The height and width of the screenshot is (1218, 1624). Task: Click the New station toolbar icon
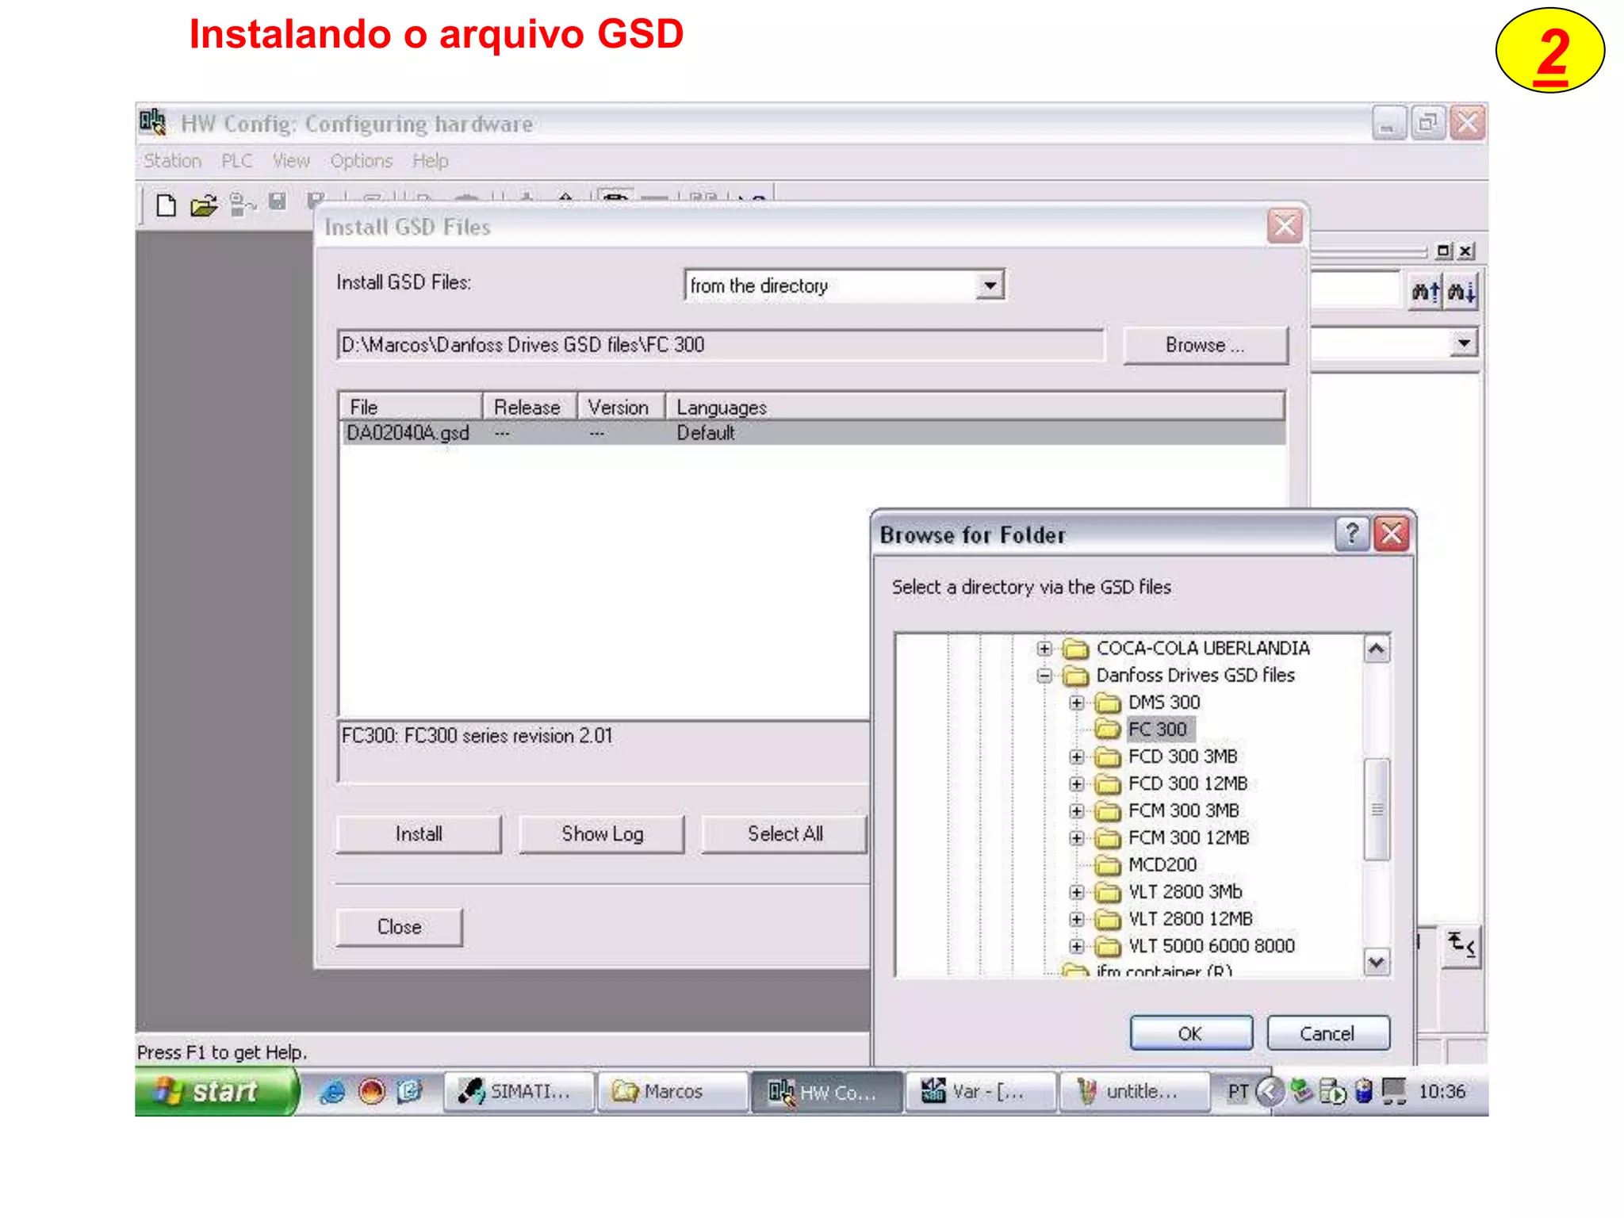pos(166,205)
